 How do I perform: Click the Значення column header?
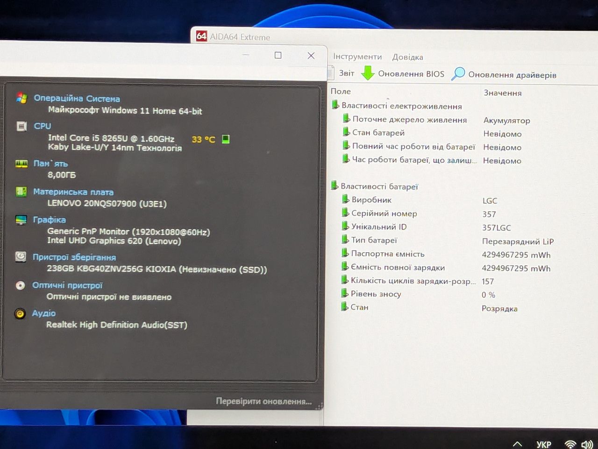[503, 93]
